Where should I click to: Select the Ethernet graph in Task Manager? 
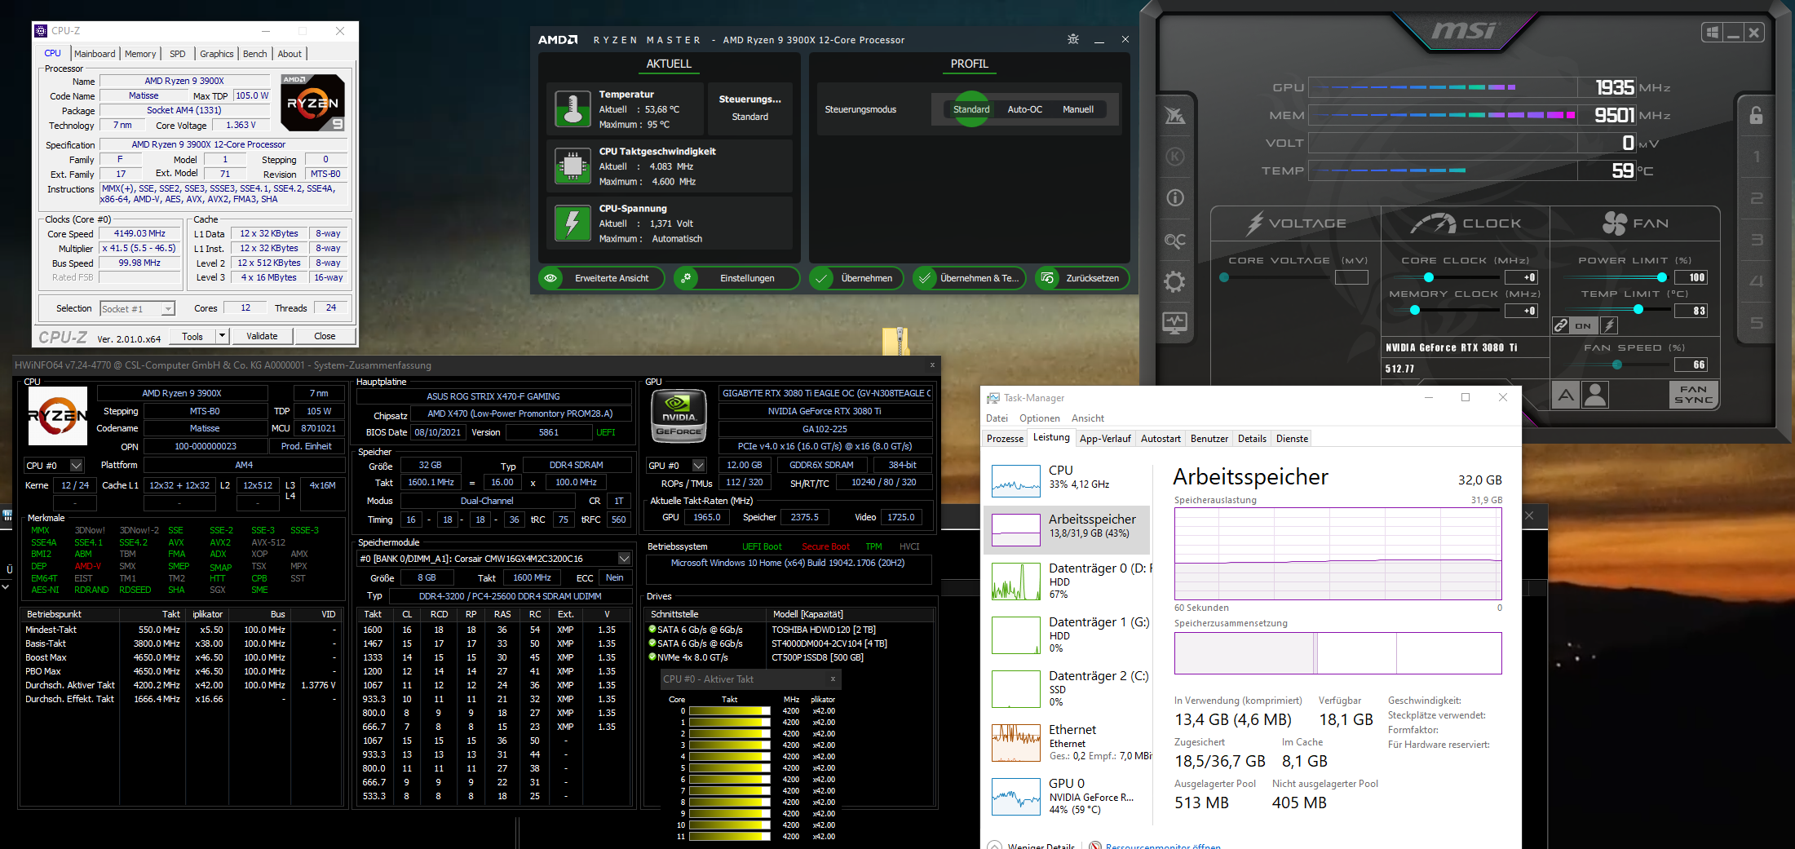pos(1015,743)
